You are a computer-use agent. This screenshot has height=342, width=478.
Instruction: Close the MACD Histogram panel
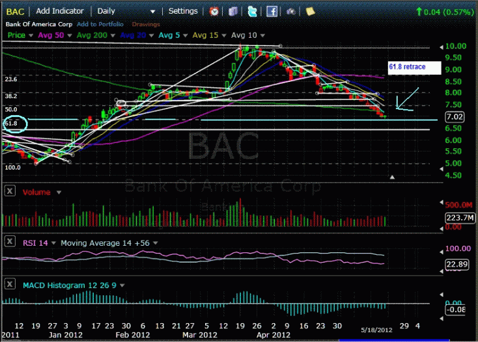[x=10, y=284]
